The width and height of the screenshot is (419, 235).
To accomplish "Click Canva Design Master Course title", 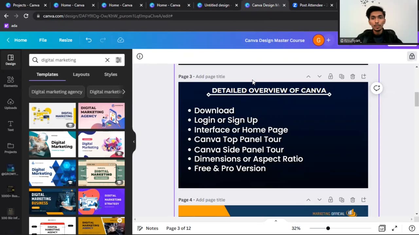I will point(275,40).
